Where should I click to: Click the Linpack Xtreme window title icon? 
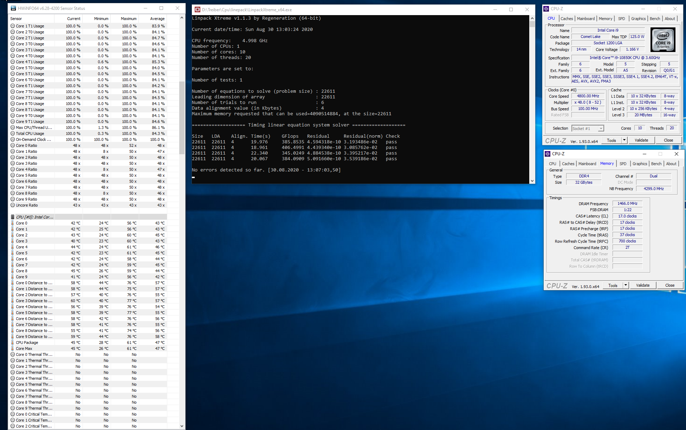pos(198,10)
